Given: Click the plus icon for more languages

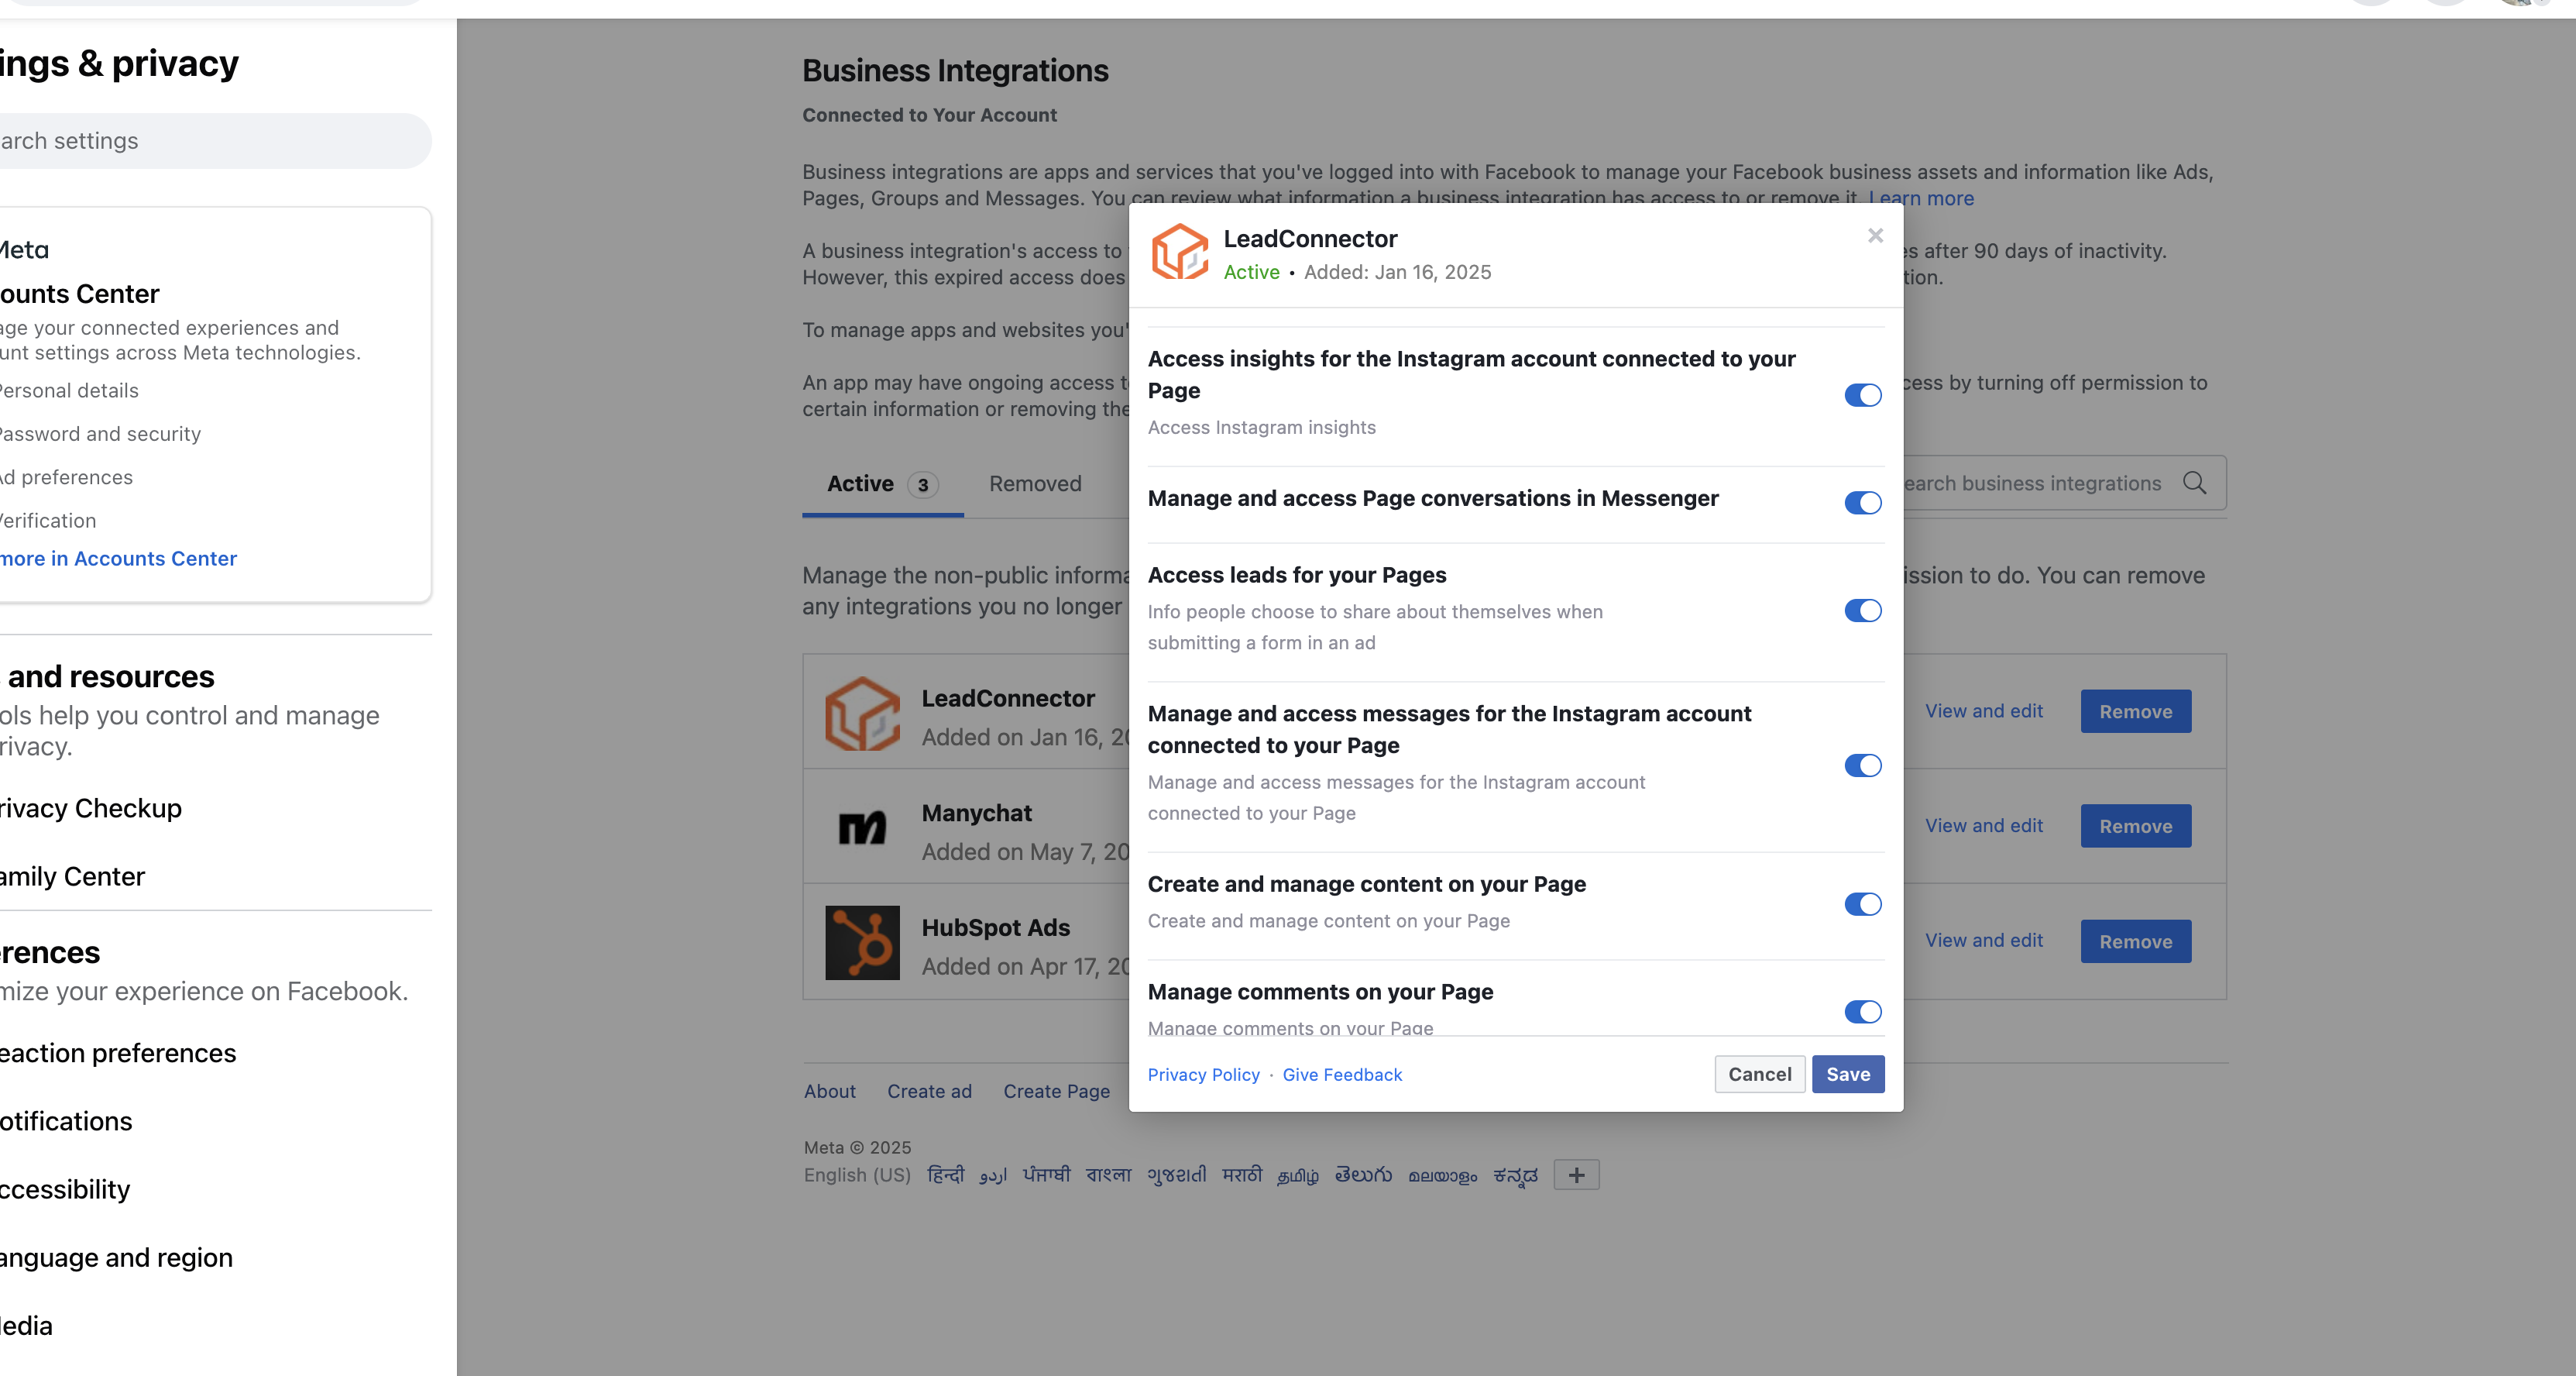Looking at the screenshot, I should 1576,1175.
